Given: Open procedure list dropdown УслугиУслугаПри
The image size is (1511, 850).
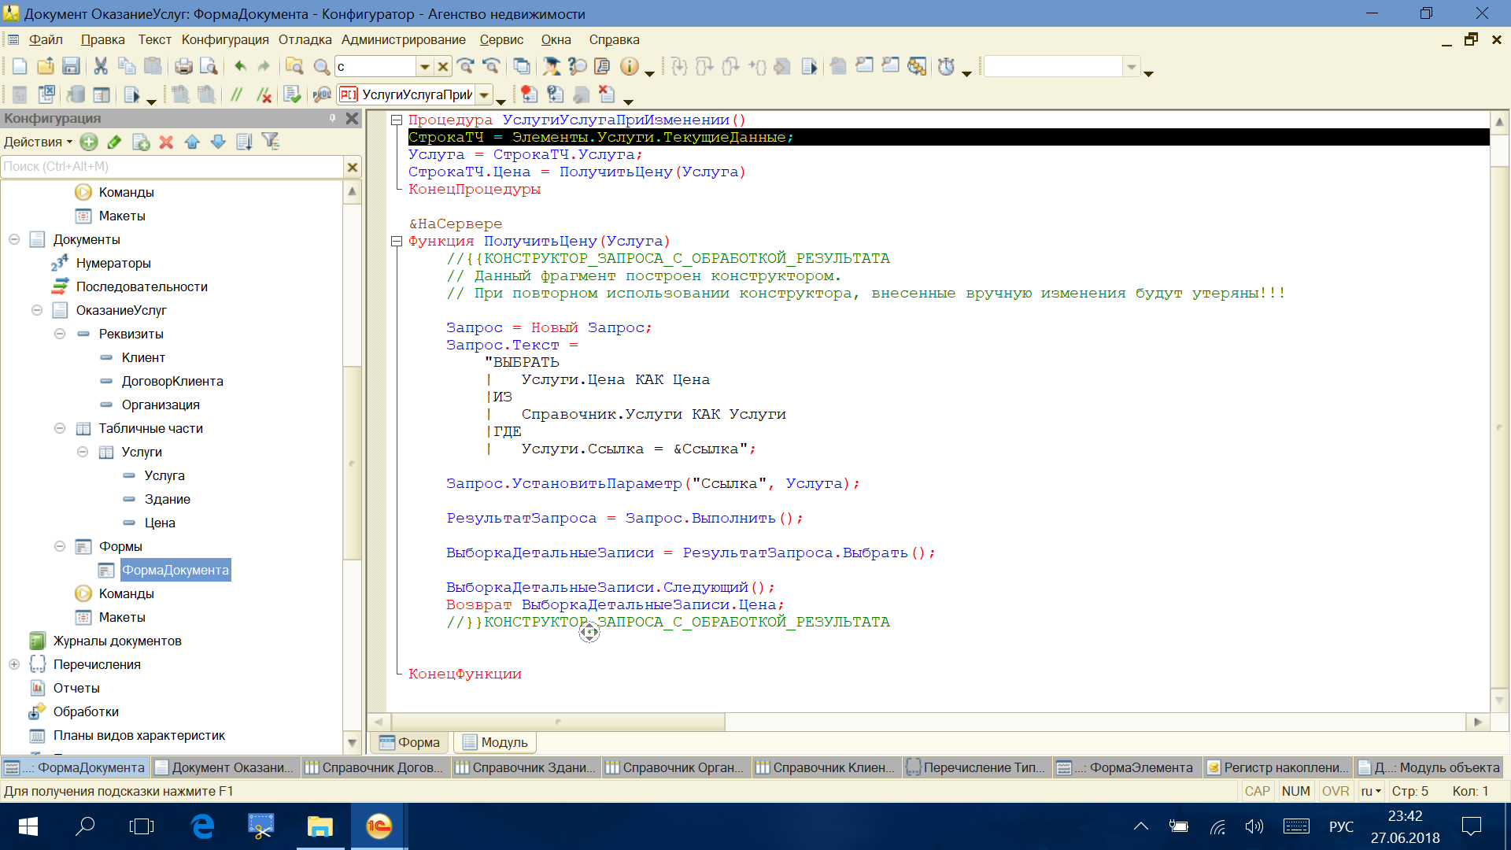Looking at the screenshot, I should click(484, 95).
